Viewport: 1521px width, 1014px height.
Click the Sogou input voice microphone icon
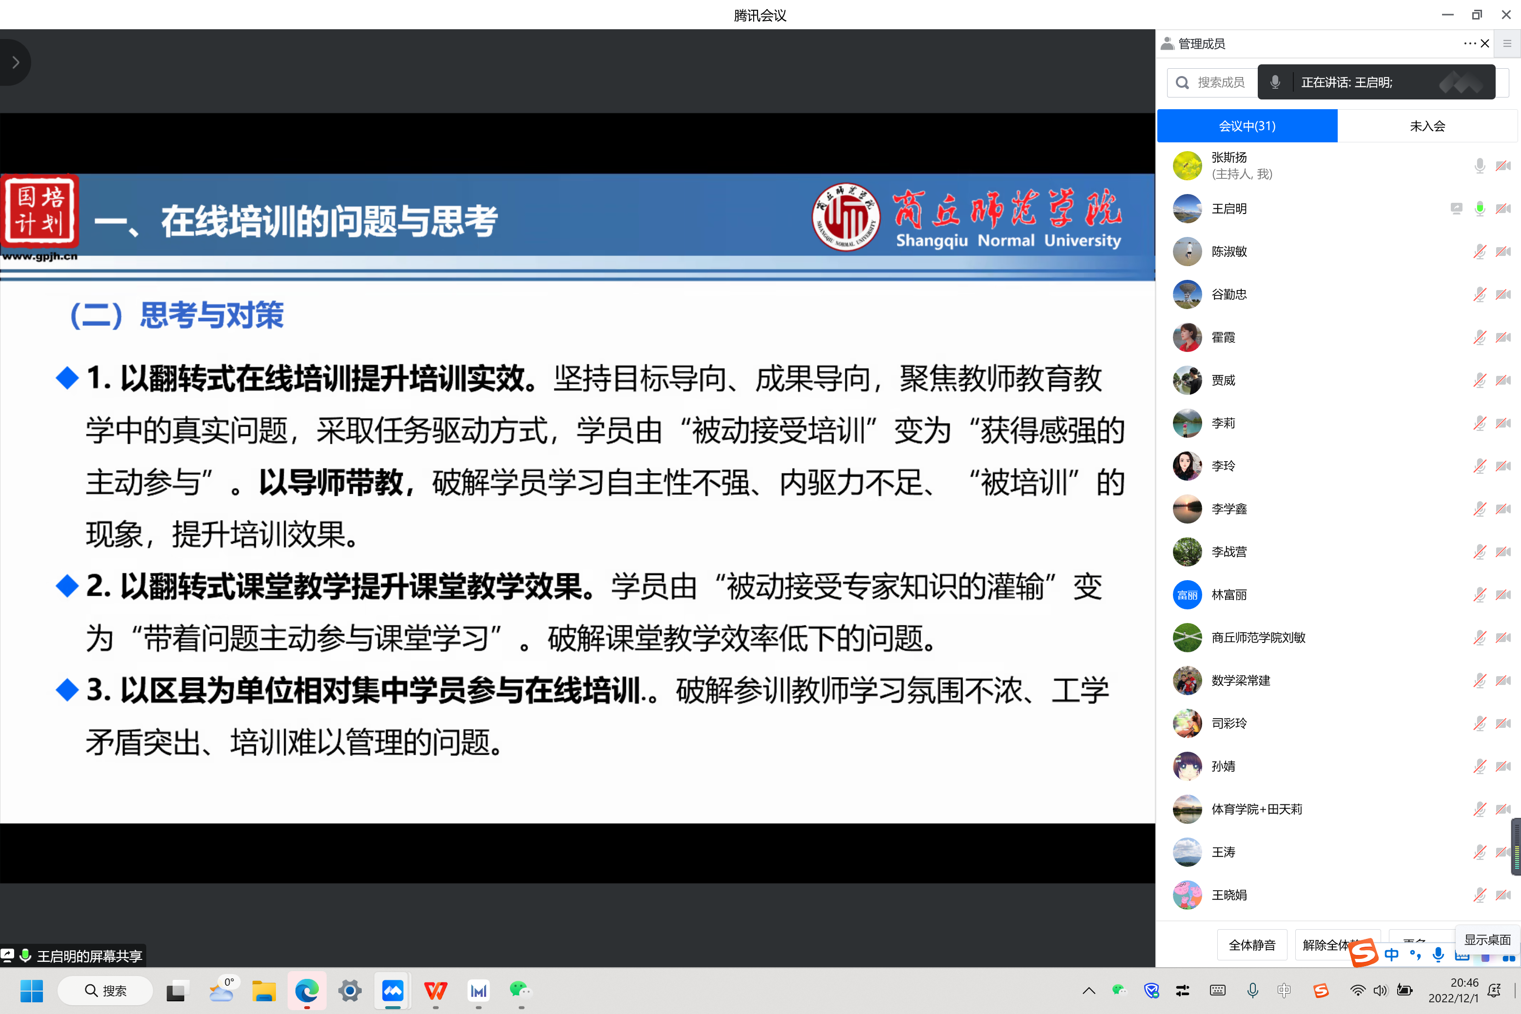pyautogui.click(x=1438, y=955)
